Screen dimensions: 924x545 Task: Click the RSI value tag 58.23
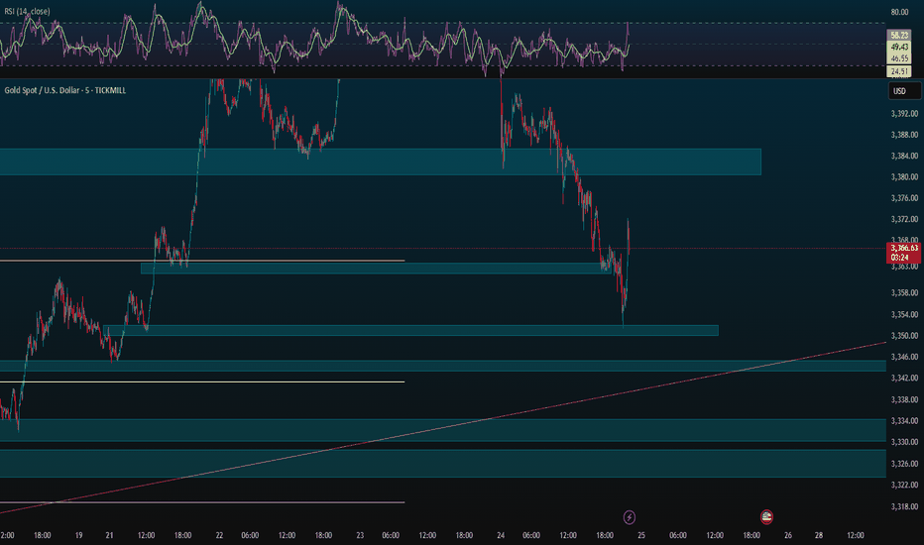pos(899,36)
